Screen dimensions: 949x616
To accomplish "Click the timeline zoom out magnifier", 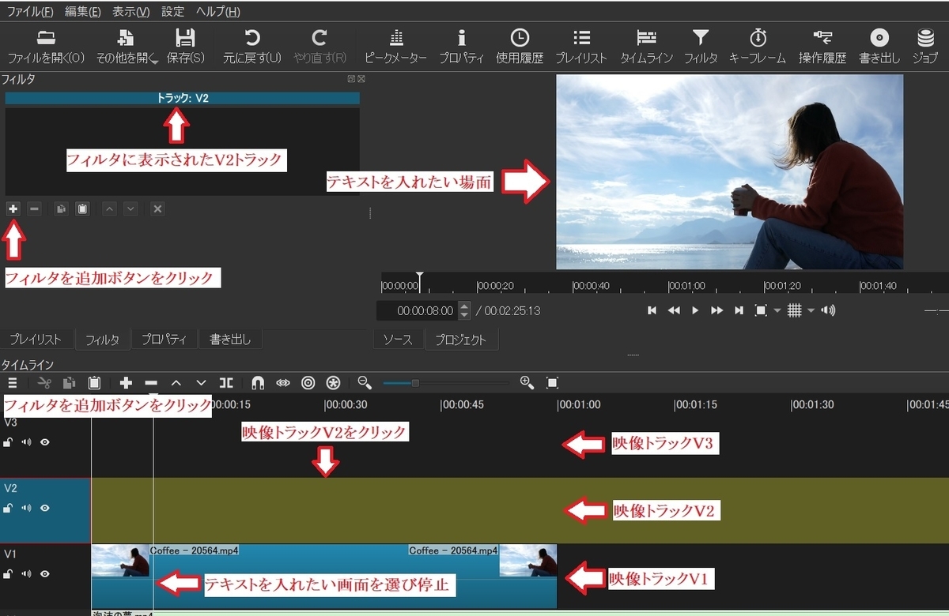I will (x=365, y=383).
